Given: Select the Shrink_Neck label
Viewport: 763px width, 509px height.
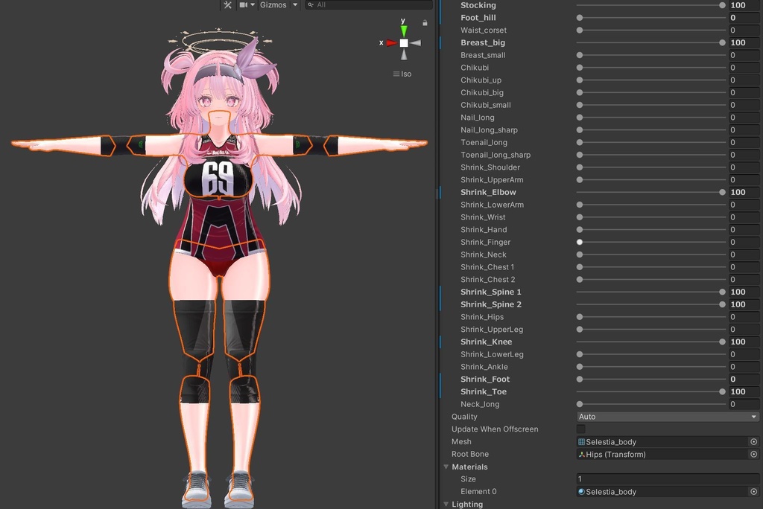Looking at the screenshot, I should point(483,254).
